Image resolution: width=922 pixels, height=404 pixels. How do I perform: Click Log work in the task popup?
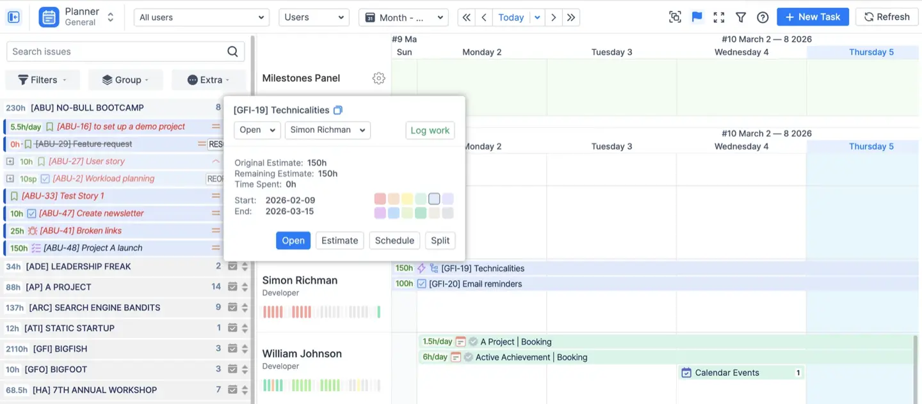[x=430, y=130]
